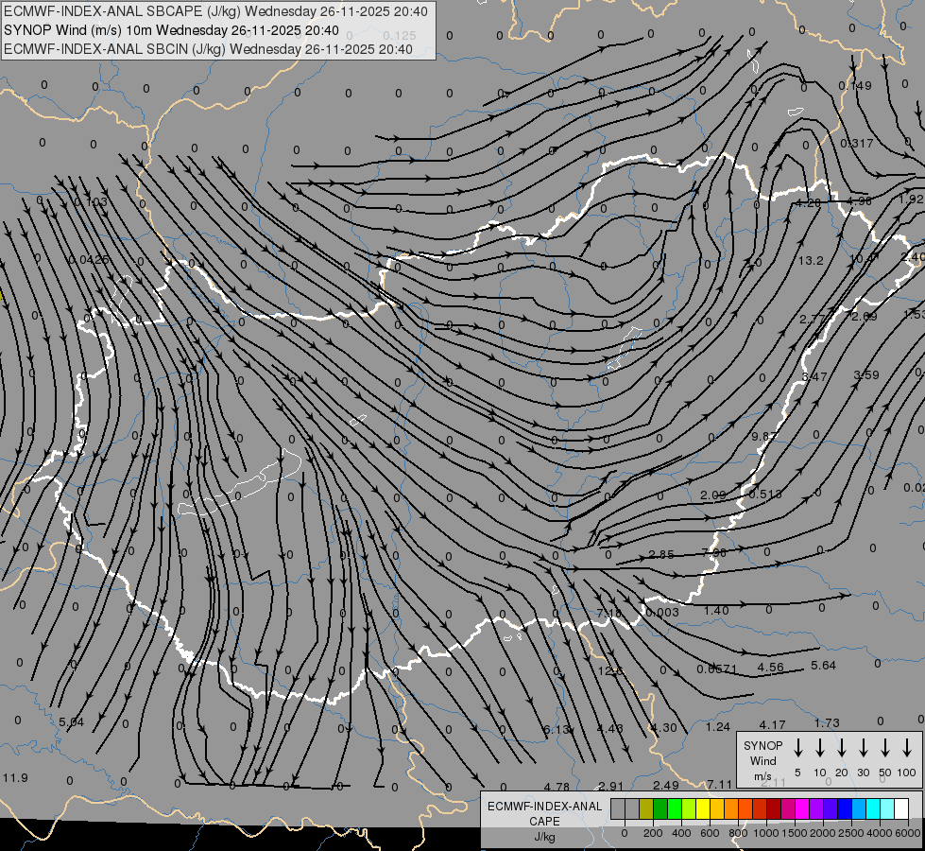This screenshot has height=851, width=925.
Task: Click the SYNOP Wind m/s legend label
Action: [762, 760]
